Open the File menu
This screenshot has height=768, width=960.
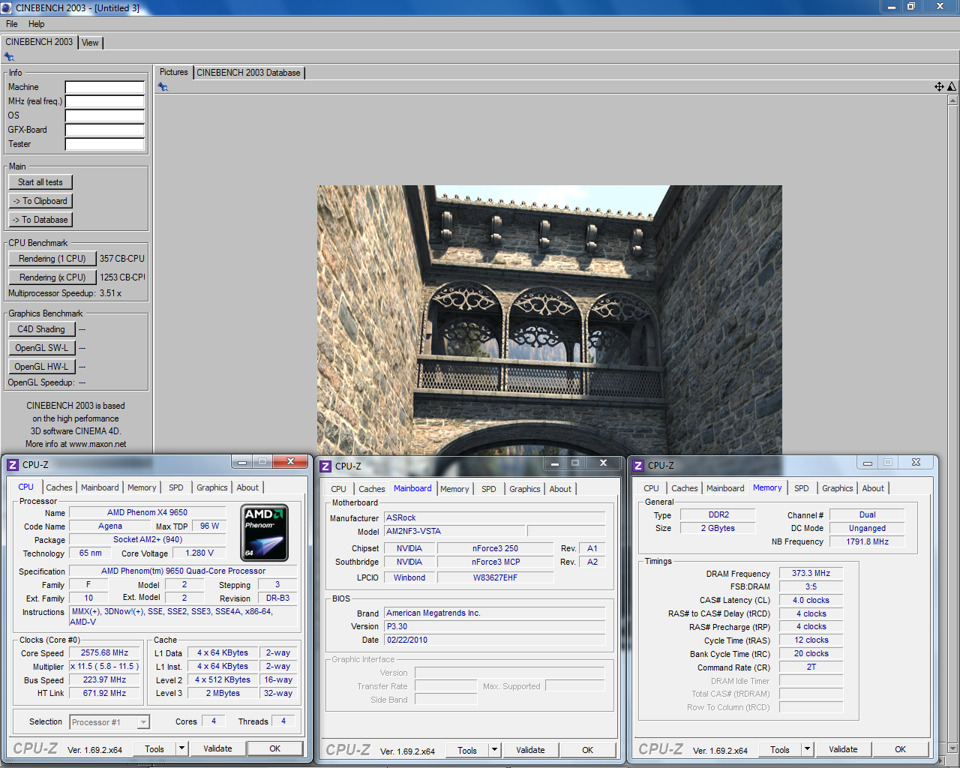pyautogui.click(x=12, y=24)
